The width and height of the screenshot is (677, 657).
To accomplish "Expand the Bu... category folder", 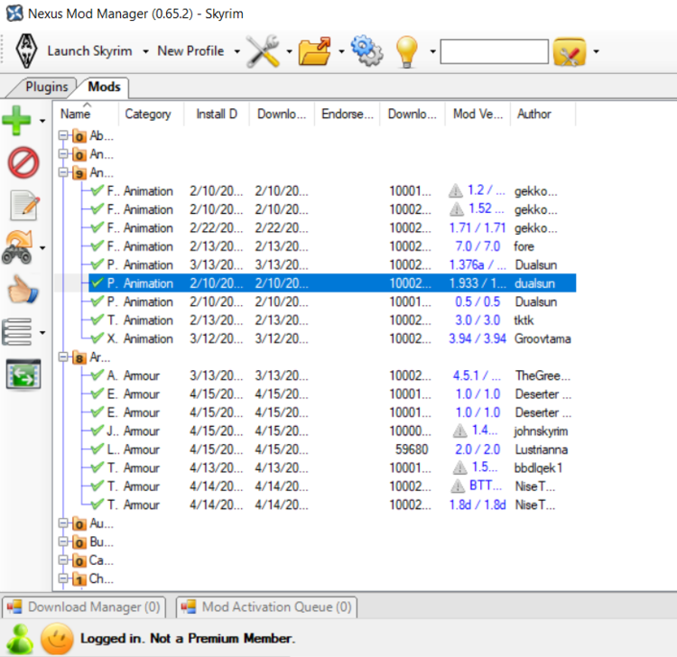I will [x=63, y=541].
